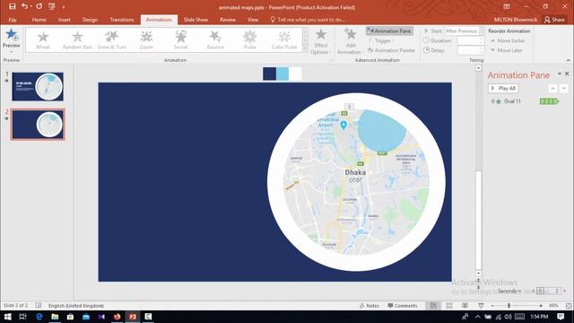Apply the Color Pulse animation
Screen dimensions: 574x323
(x=284, y=39)
